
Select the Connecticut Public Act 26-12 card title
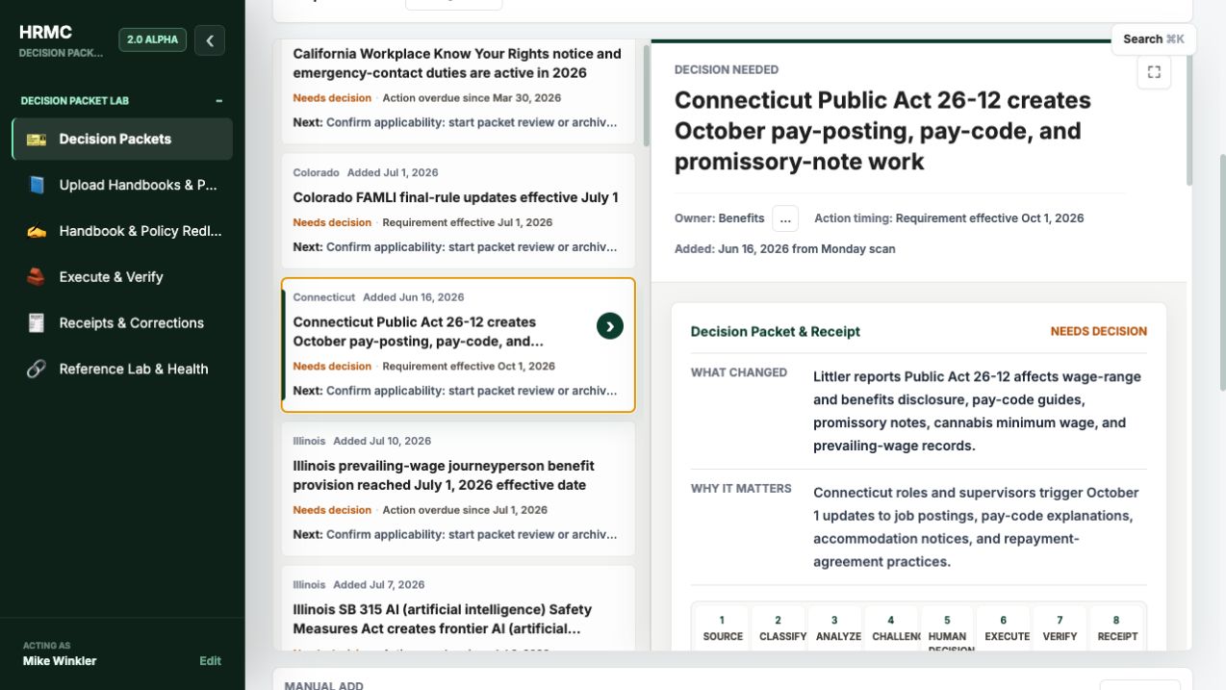418,332
